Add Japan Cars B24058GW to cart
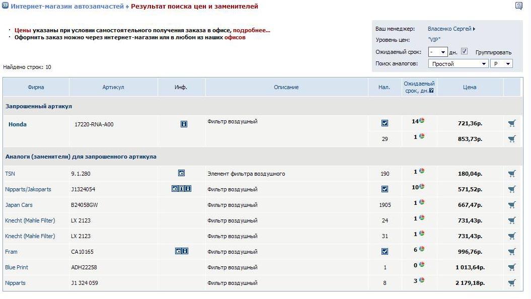This screenshot has height=299, width=531. click(512, 205)
